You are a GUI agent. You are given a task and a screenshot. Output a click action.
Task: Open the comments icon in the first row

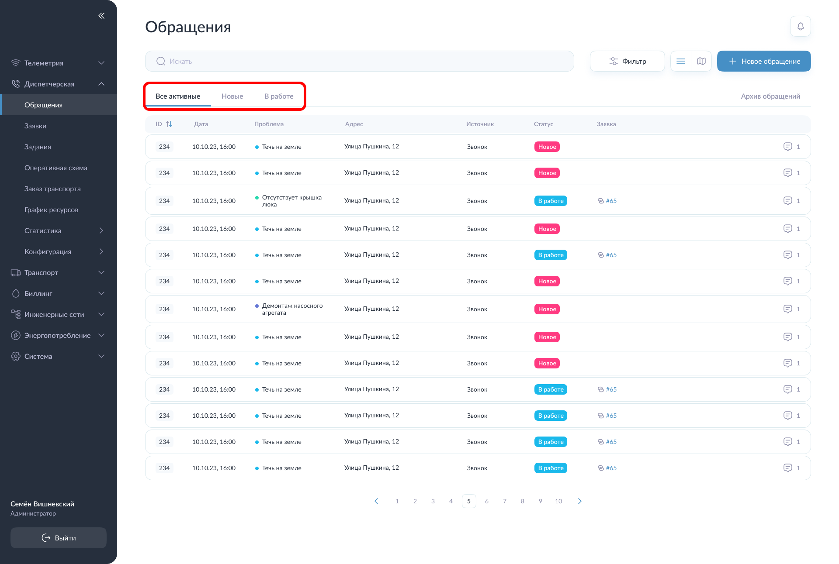tap(787, 147)
